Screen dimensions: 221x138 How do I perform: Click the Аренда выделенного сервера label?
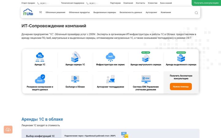point(181,65)
